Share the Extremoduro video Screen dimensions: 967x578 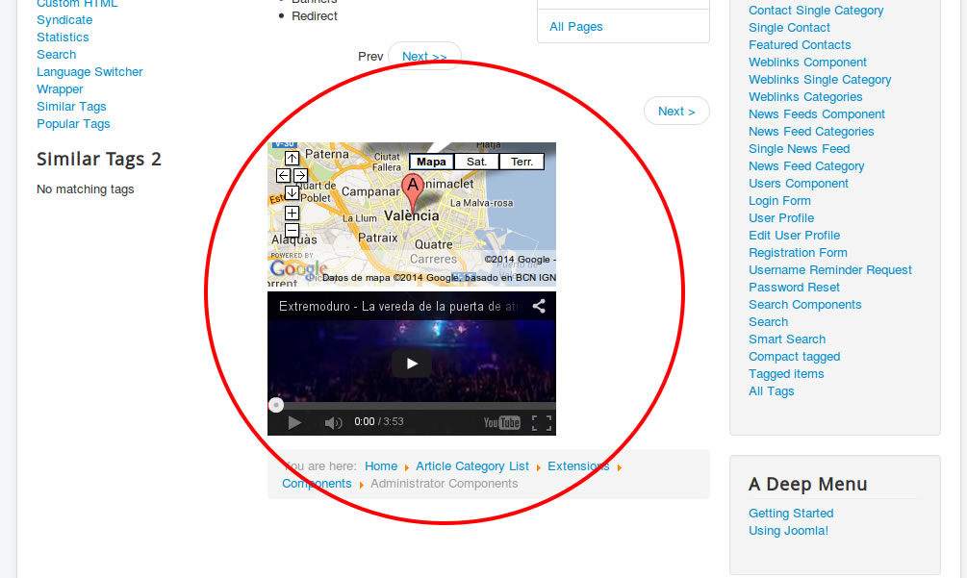540,307
